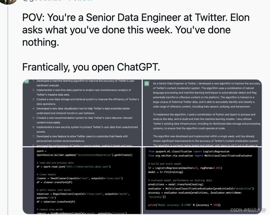Click the print 'Model accuracy' code line

[x=184, y=205]
